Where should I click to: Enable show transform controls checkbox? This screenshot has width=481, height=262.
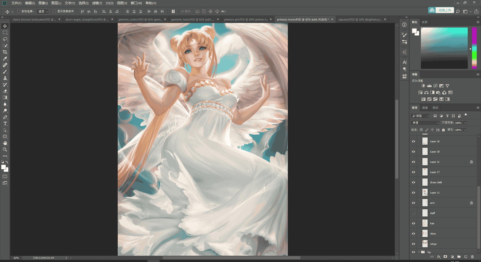(54, 11)
